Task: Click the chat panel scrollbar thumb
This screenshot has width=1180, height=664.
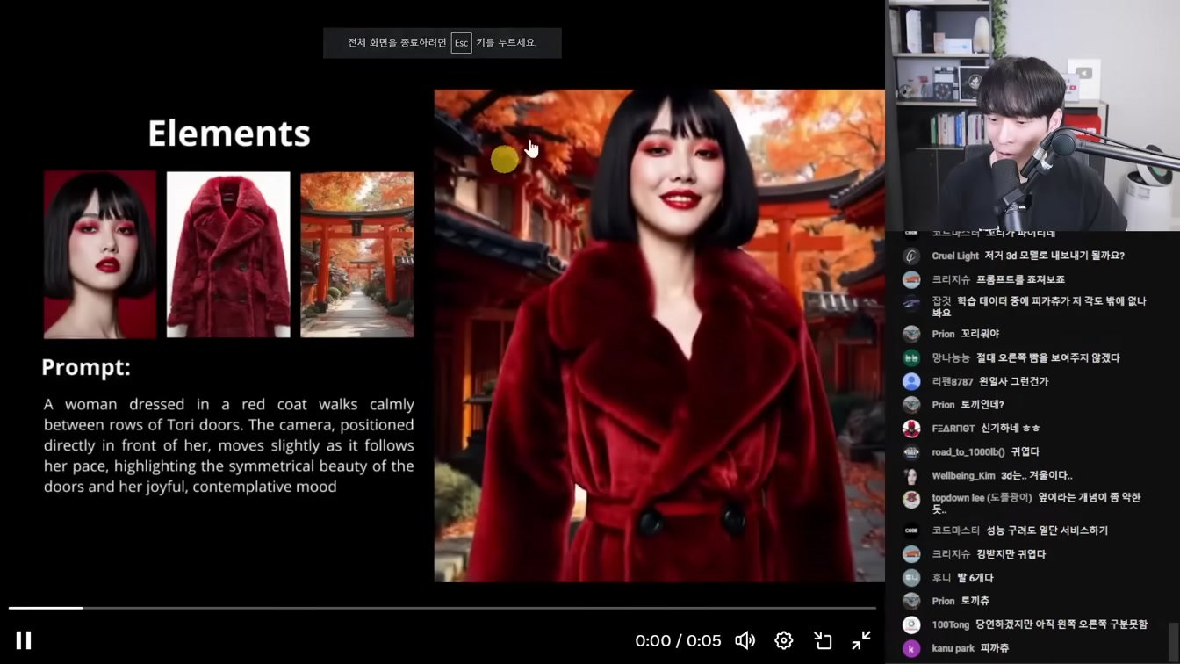Action: (1174, 640)
